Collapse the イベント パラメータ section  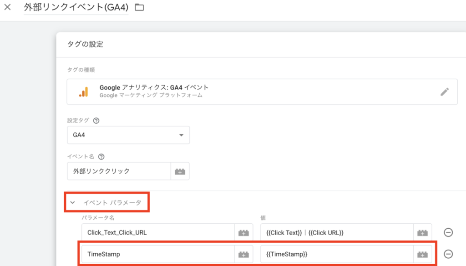[x=73, y=202]
